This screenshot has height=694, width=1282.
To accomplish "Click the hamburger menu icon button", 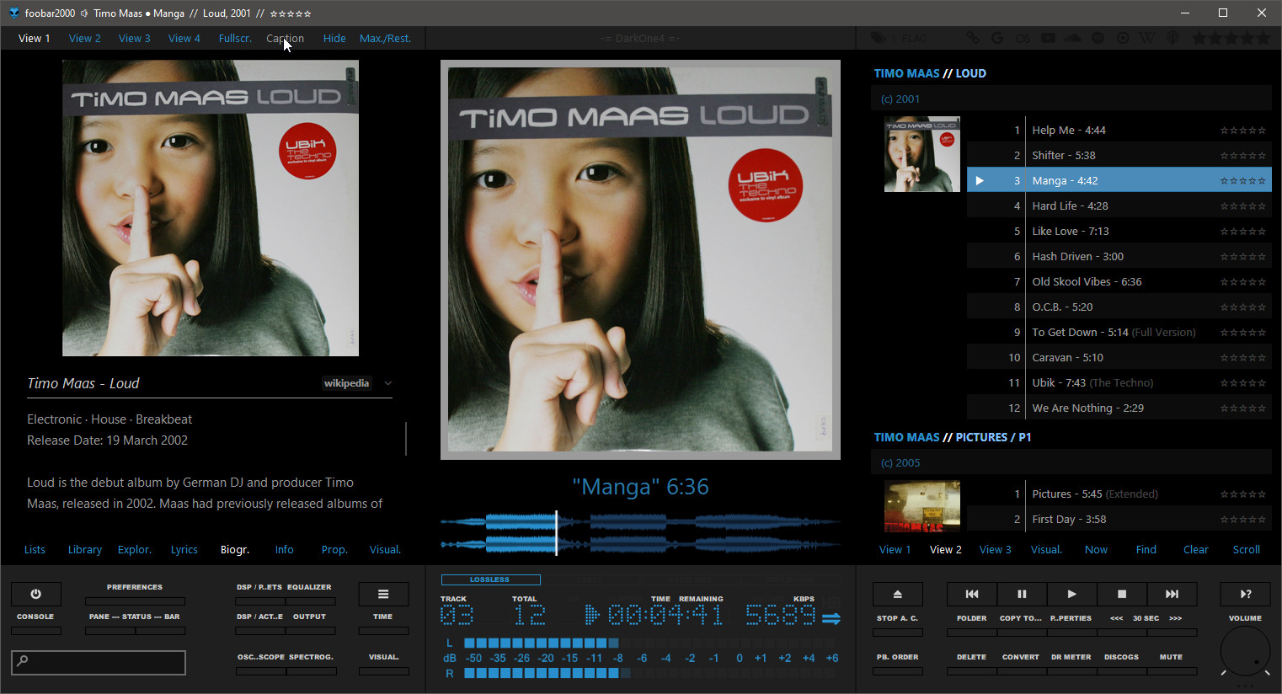I will coord(383,594).
